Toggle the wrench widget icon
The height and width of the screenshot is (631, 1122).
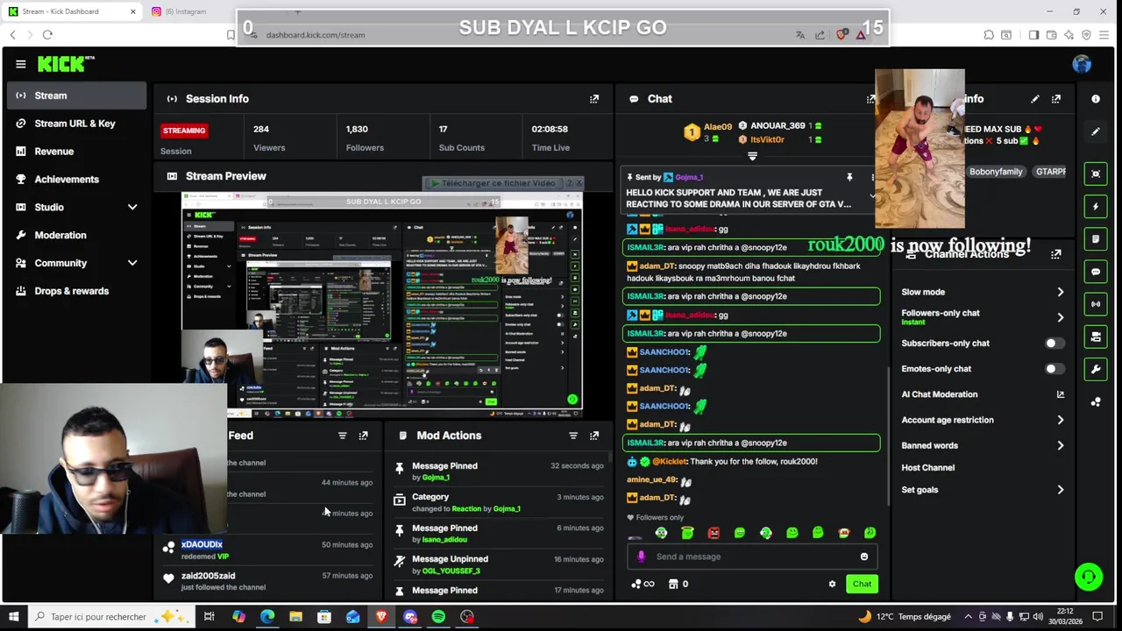(1096, 369)
